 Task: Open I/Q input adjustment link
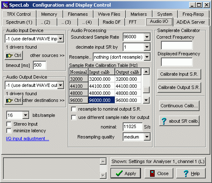(x=27, y=138)
